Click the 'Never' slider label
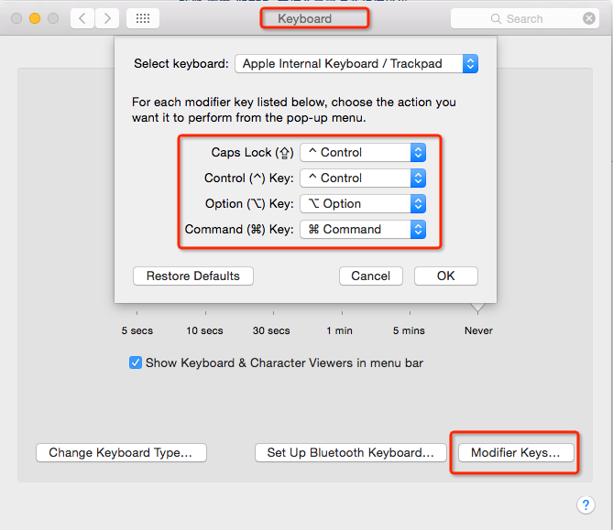The height and width of the screenshot is (530, 613). 478,330
